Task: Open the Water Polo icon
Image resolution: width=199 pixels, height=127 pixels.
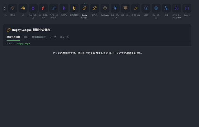Action: (166, 8)
